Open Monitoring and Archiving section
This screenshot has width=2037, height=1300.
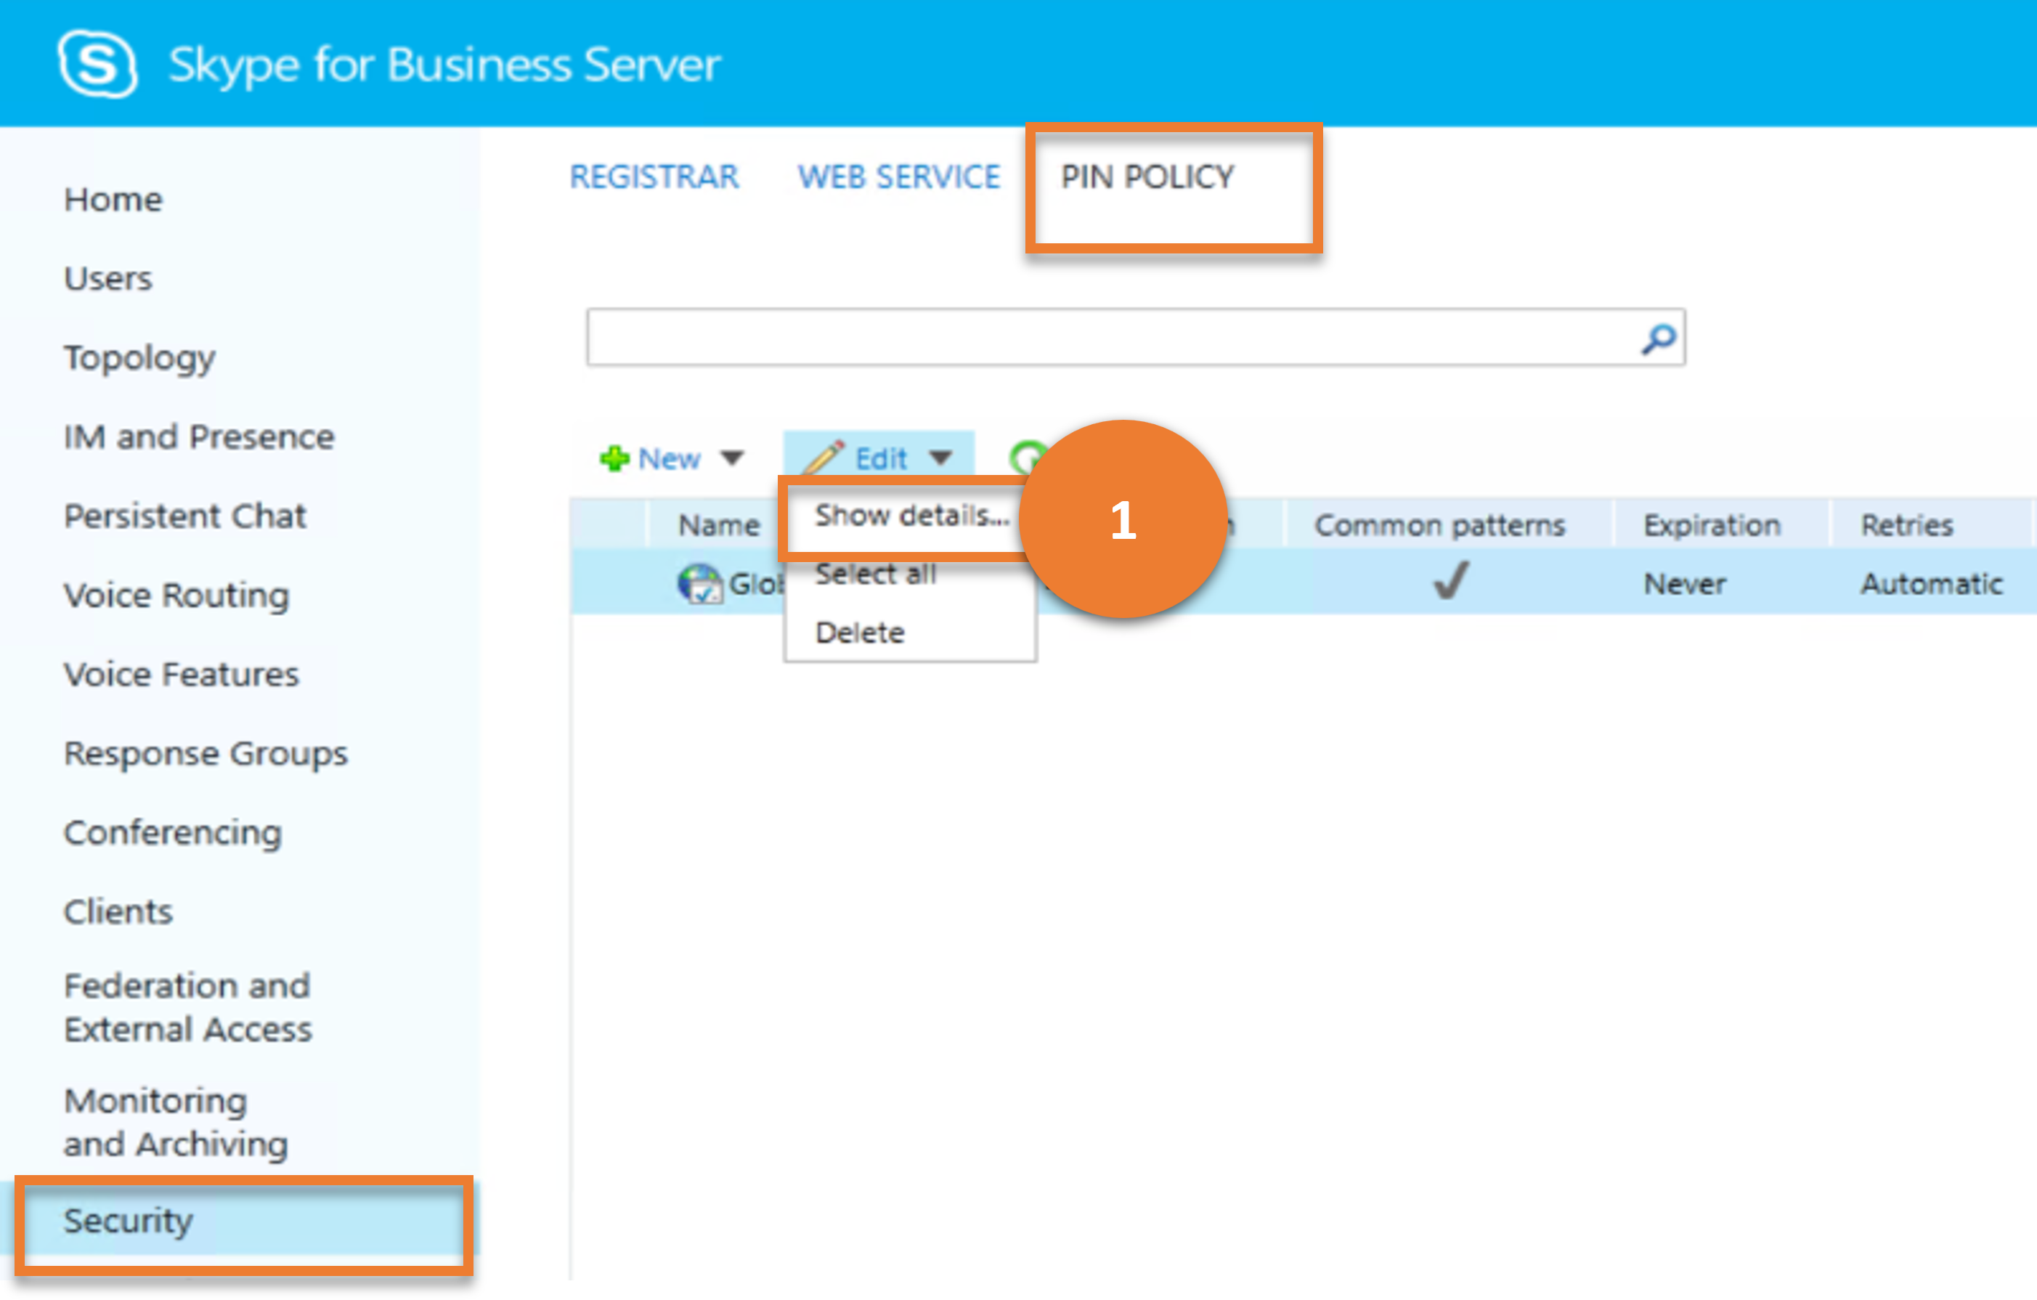176,1122
